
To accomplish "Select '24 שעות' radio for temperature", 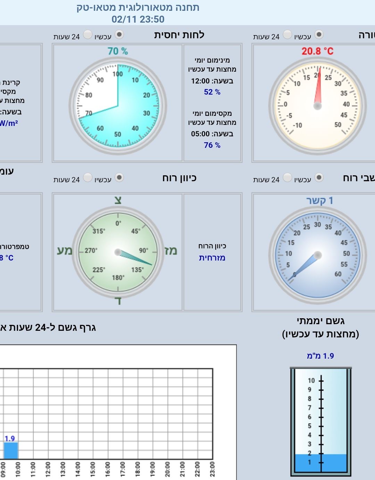I will pos(287,34).
